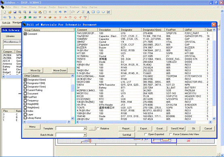
Task: Select the Place Line drawing tool
Action: click(x=78, y=12)
